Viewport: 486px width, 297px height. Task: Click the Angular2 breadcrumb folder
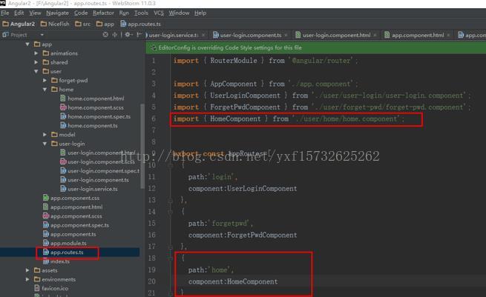click(x=19, y=24)
